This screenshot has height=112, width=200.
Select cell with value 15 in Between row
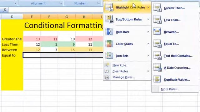pos(67,50)
